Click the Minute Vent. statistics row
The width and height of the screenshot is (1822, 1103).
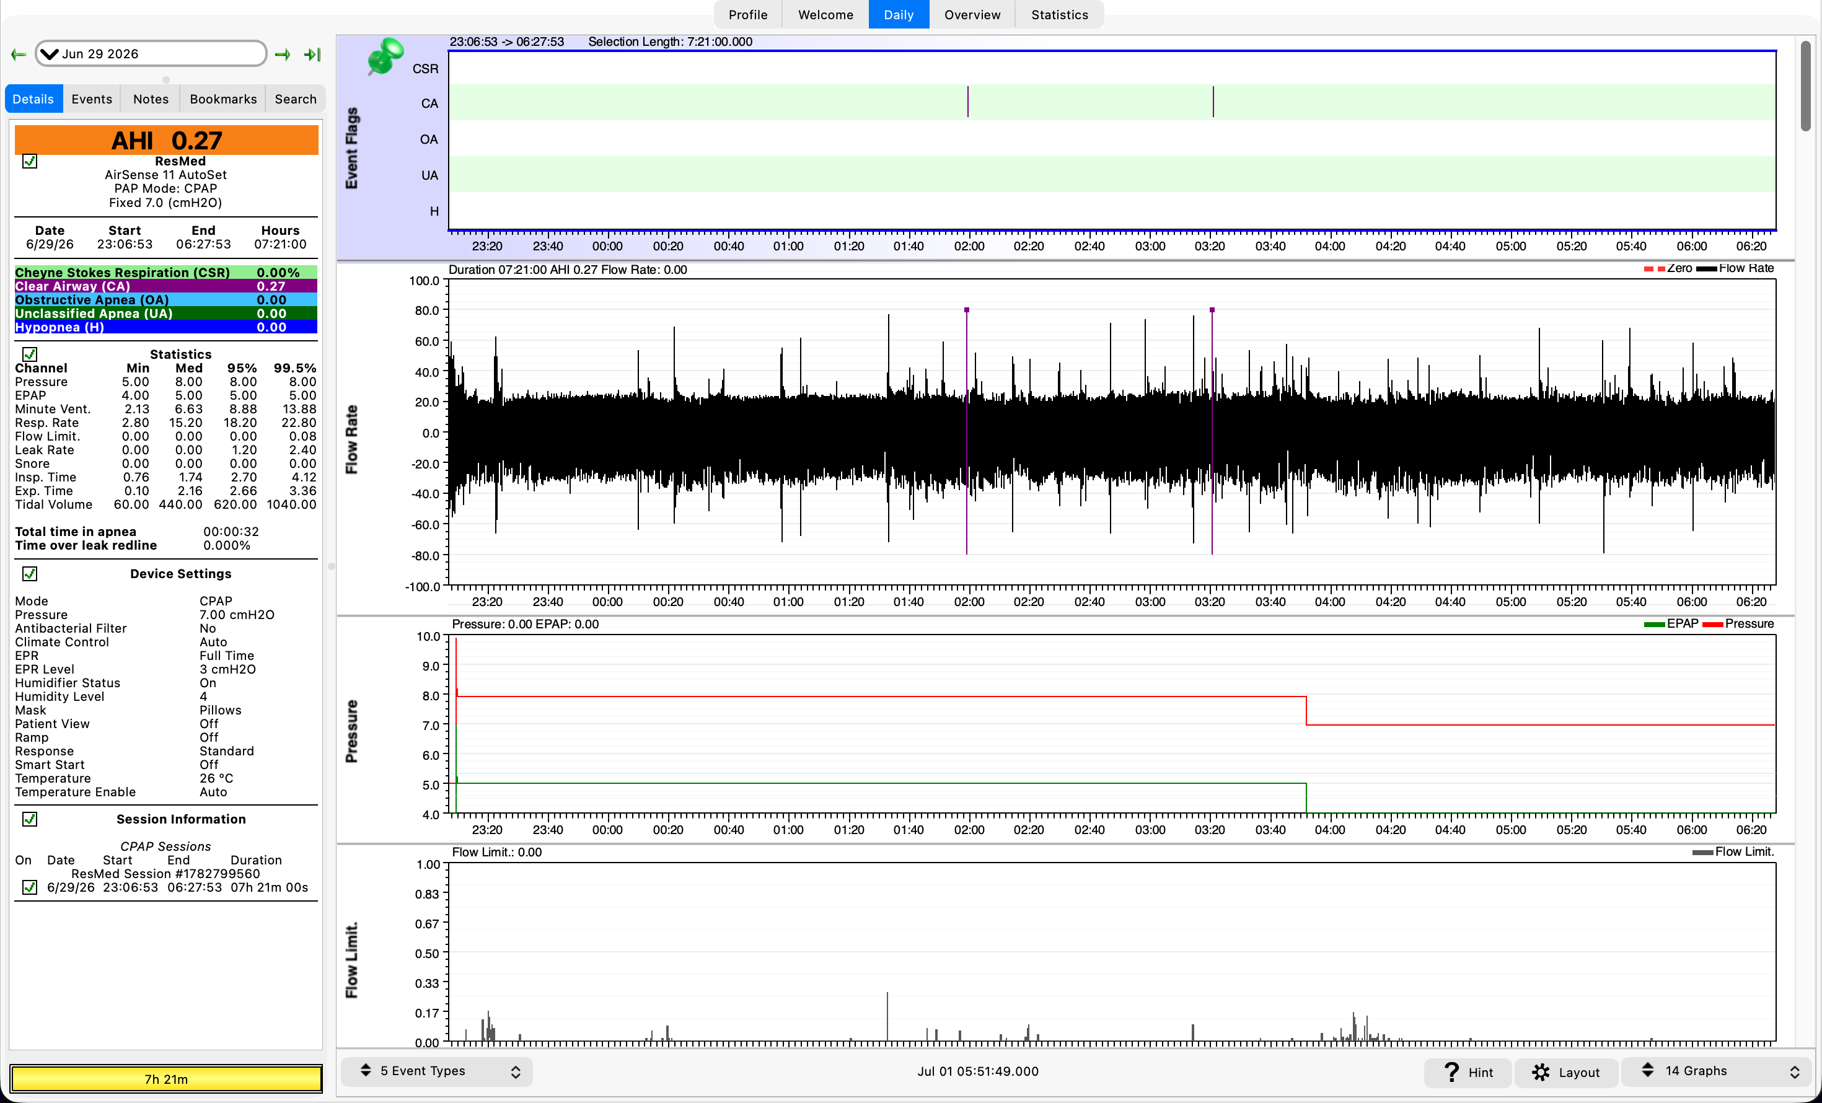165,409
